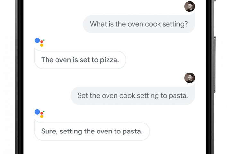Click the large blue dot of the second Assistant logo
The height and width of the screenshot is (154, 231).
pyautogui.click(x=37, y=112)
